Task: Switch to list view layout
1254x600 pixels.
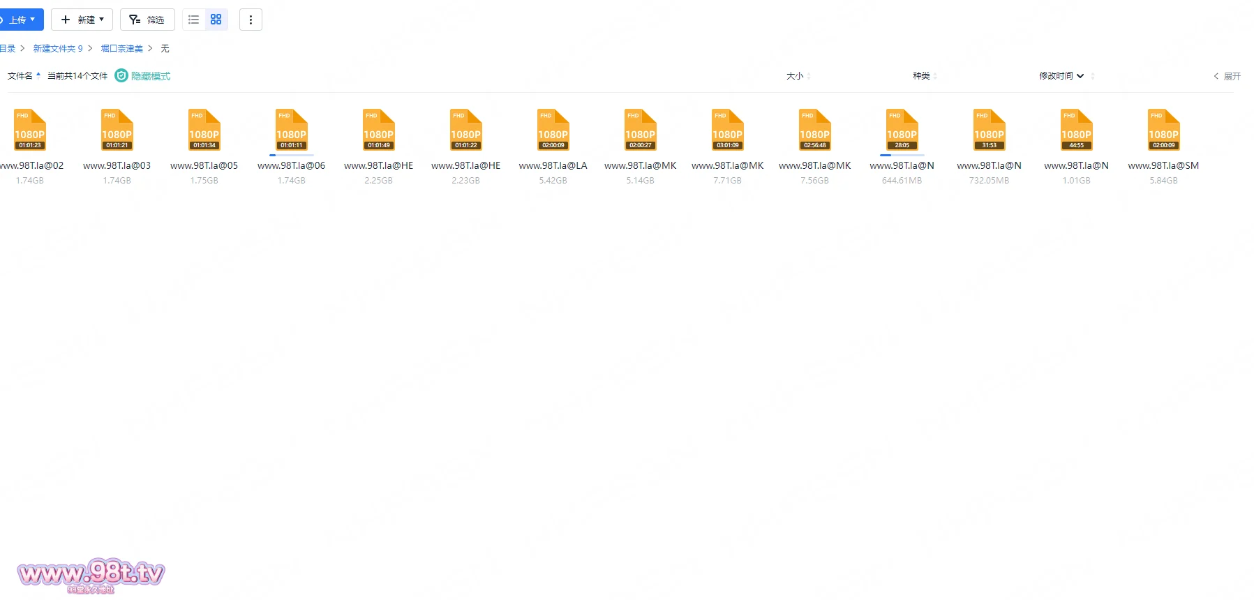Action: click(194, 20)
